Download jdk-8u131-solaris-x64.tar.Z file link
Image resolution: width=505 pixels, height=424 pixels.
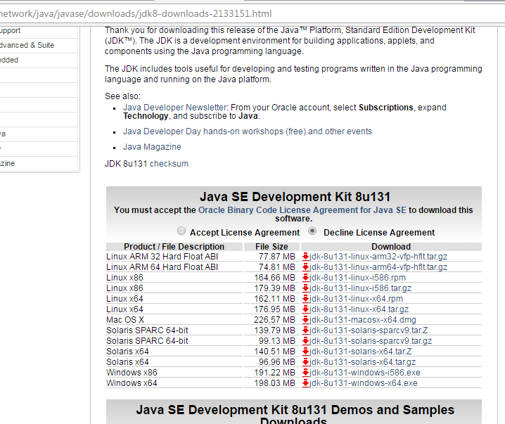tap(361, 352)
